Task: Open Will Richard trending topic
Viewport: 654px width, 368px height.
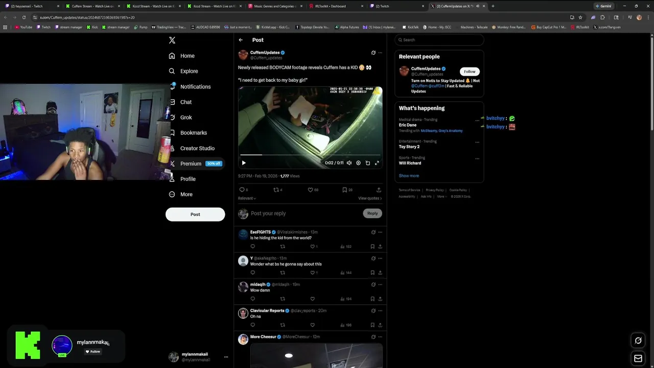Action: pos(410,163)
